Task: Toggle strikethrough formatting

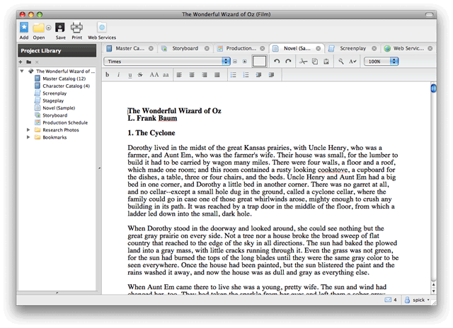Action: (x=140, y=75)
